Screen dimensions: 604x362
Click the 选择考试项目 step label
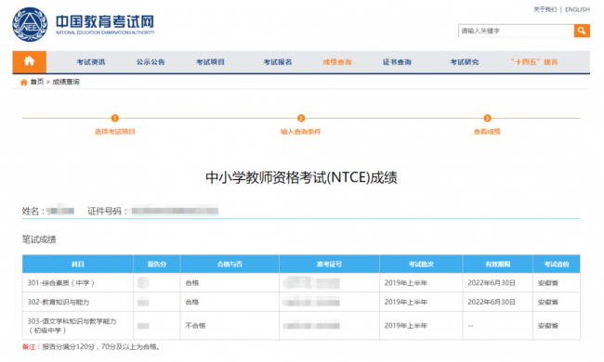(x=115, y=132)
